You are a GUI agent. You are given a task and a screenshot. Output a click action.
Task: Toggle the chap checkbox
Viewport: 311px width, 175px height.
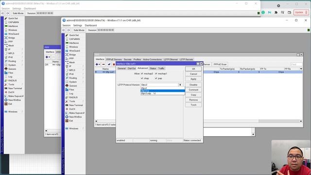tap(142, 78)
